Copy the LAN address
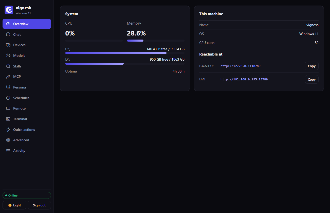 pos(311,79)
